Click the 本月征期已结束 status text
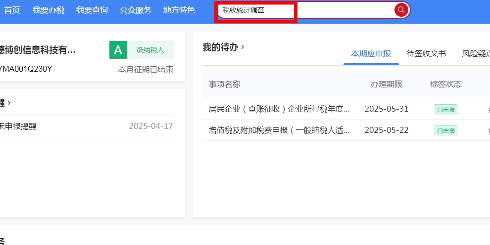This screenshot has width=490, height=245. (146, 69)
